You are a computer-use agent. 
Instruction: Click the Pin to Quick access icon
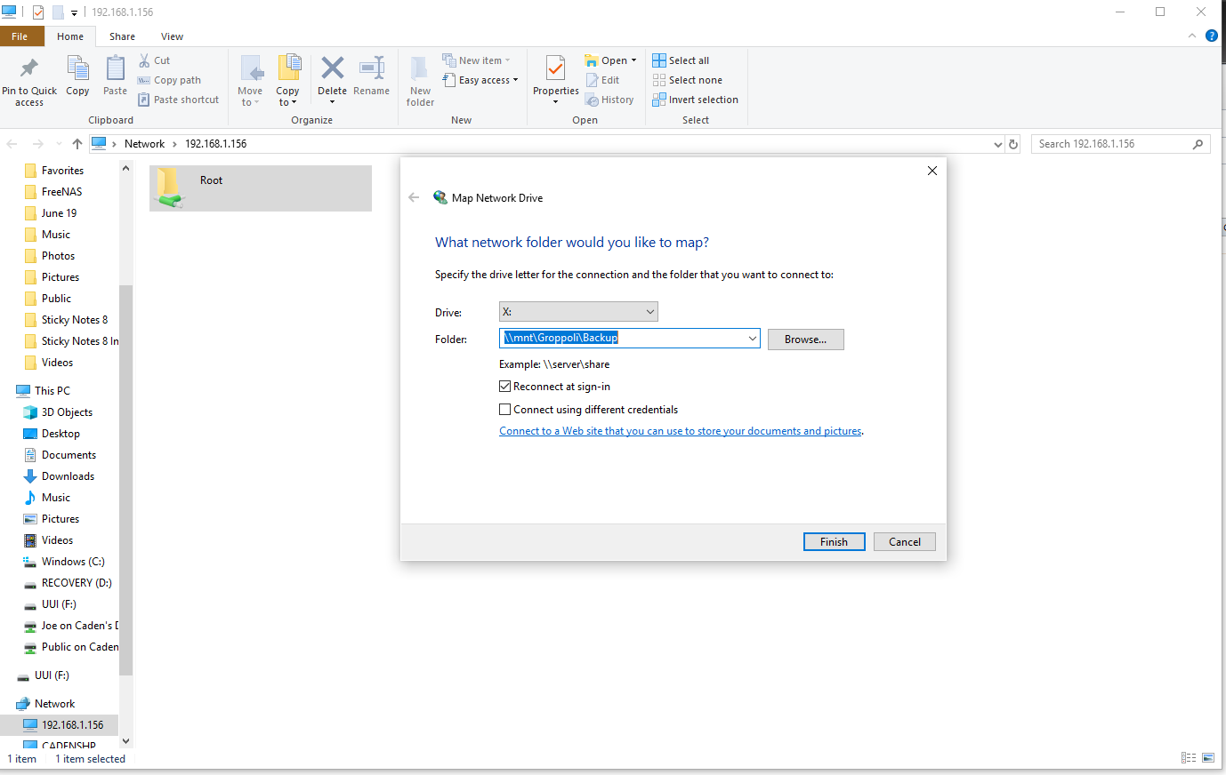pos(29,69)
